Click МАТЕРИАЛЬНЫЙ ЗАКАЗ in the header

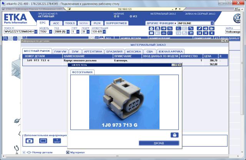163,14
